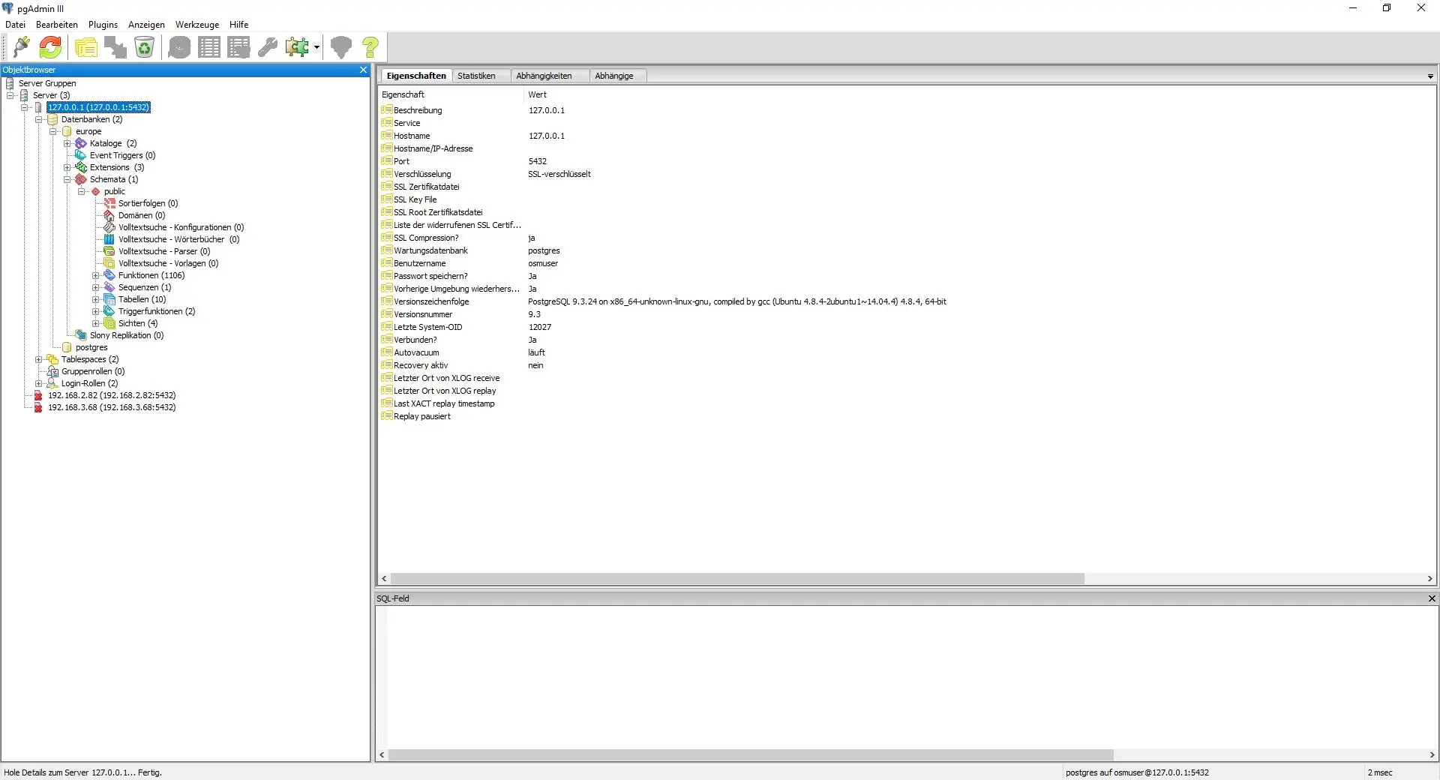This screenshot has width=1440, height=780.
Task: Click the wrench maintenance toolbar icon
Action: tap(268, 47)
